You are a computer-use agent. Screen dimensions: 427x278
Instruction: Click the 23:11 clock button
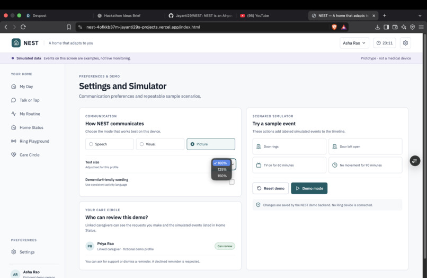pyautogui.click(x=384, y=43)
